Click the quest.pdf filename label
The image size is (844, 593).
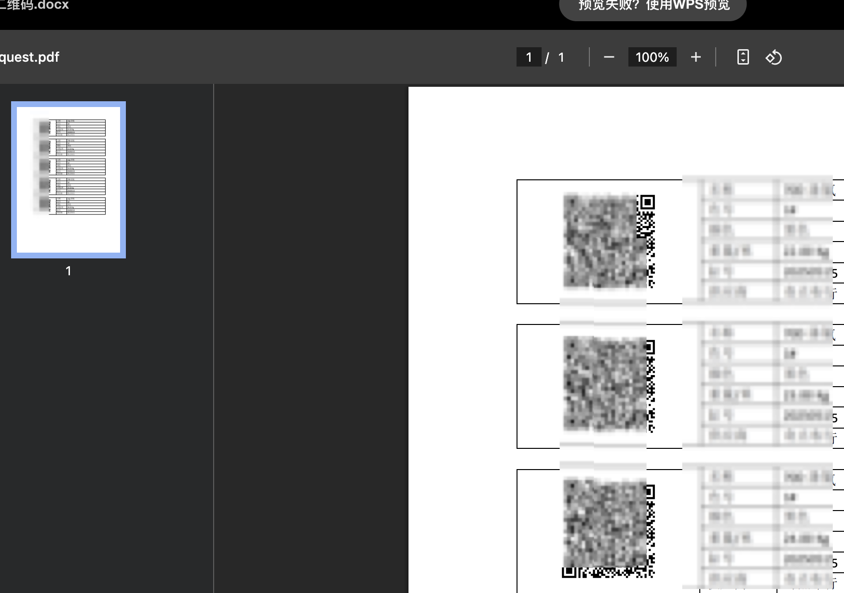(x=29, y=57)
